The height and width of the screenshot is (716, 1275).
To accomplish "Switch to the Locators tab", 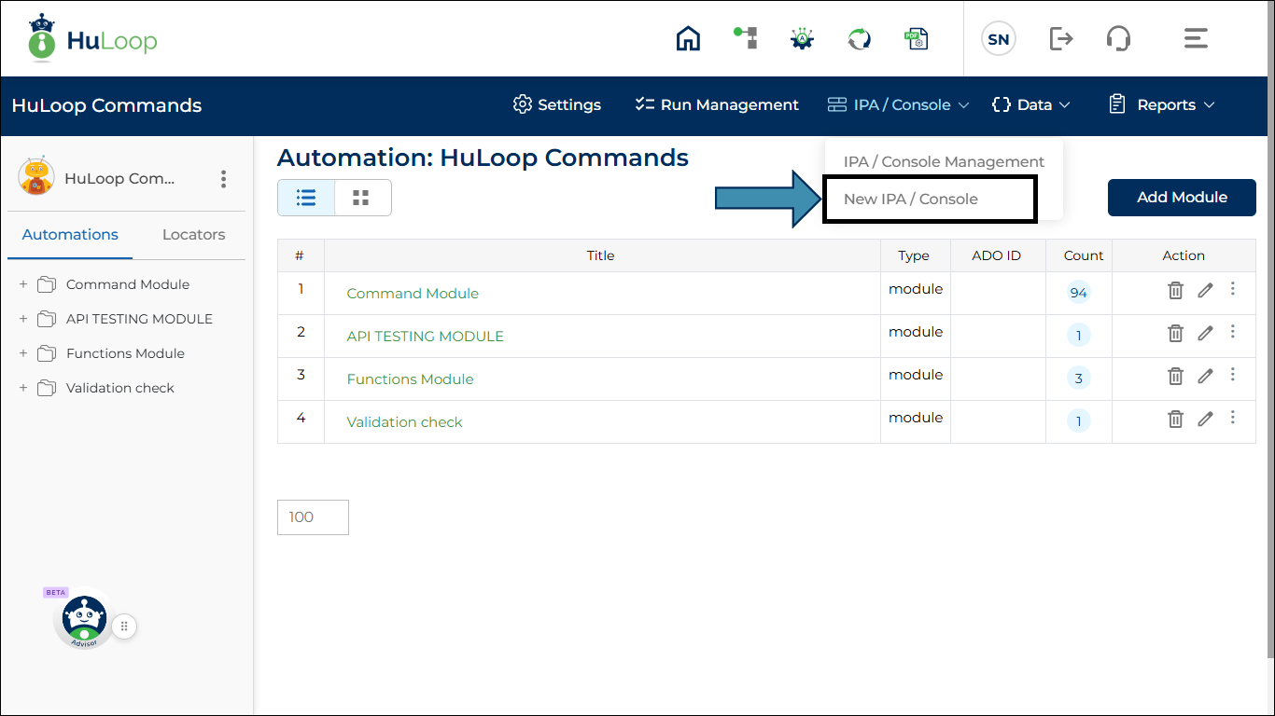I will click(x=192, y=234).
